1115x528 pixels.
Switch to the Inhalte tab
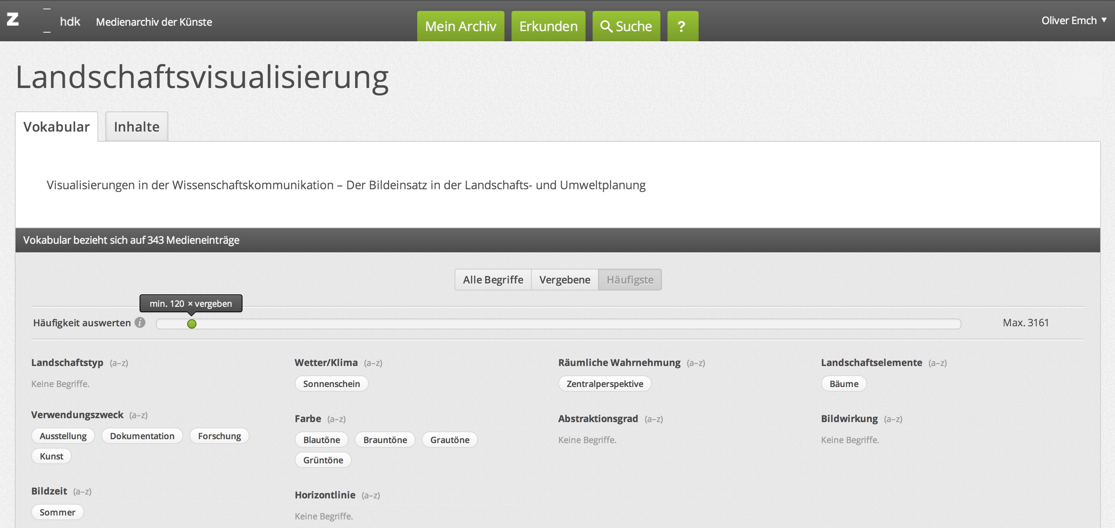pos(136,127)
